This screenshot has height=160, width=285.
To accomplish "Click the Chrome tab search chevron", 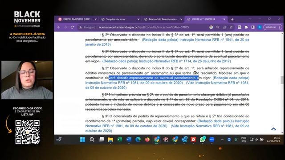I will [250, 19].
